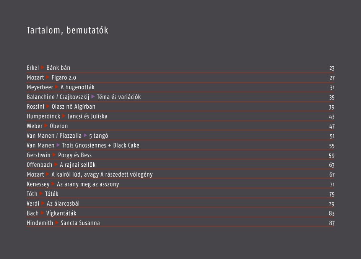
Task: Click the red arrow after Humperdinck
Action: [64, 116]
